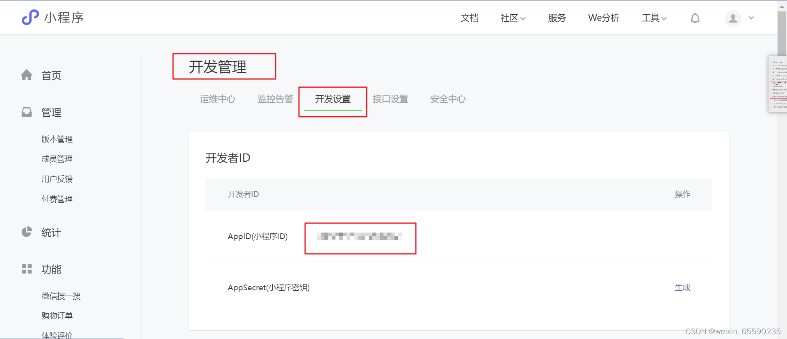Switch to the 安全中心 tab
Viewport: 787px width, 339px height.
point(448,99)
